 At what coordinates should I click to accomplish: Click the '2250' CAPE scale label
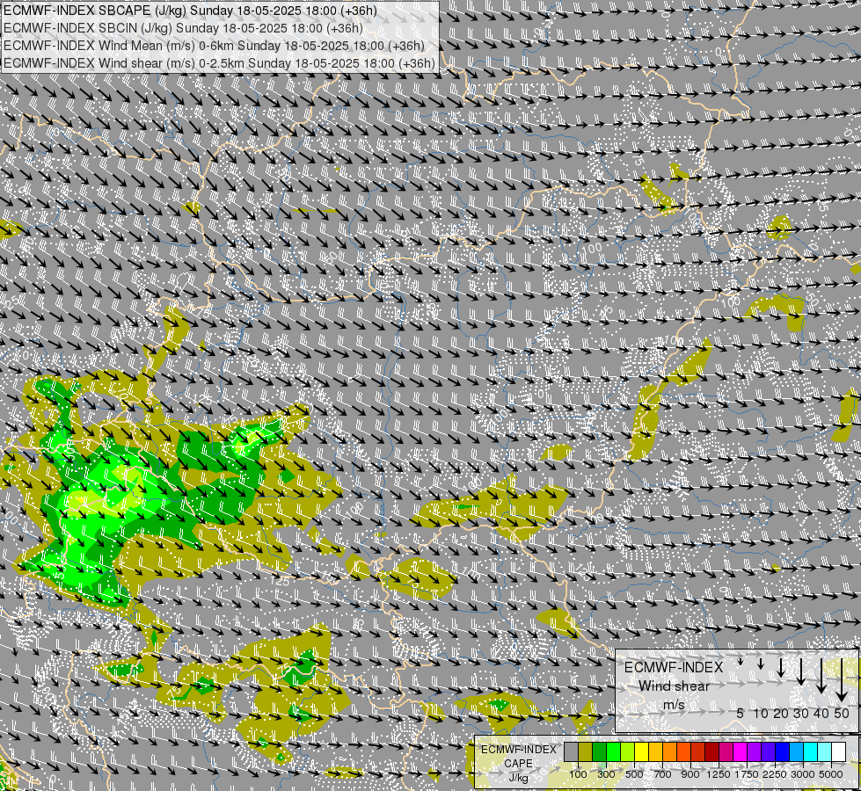(x=775, y=774)
